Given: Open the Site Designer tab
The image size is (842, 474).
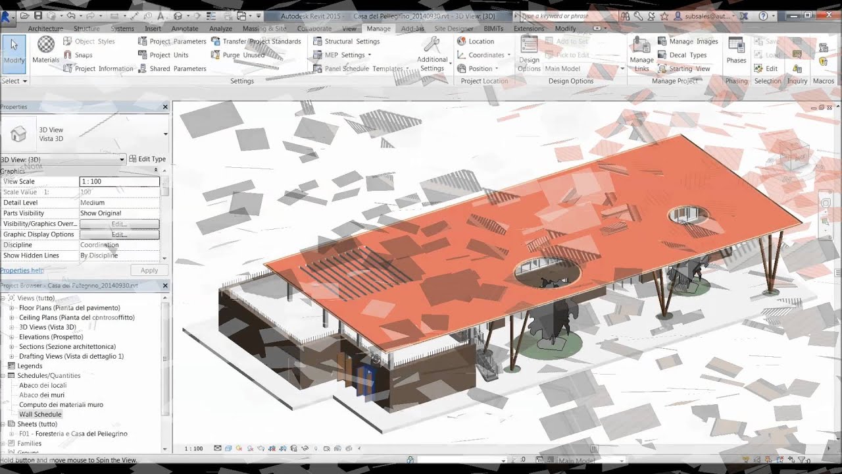Looking at the screenshot, I should click(454, 28).
